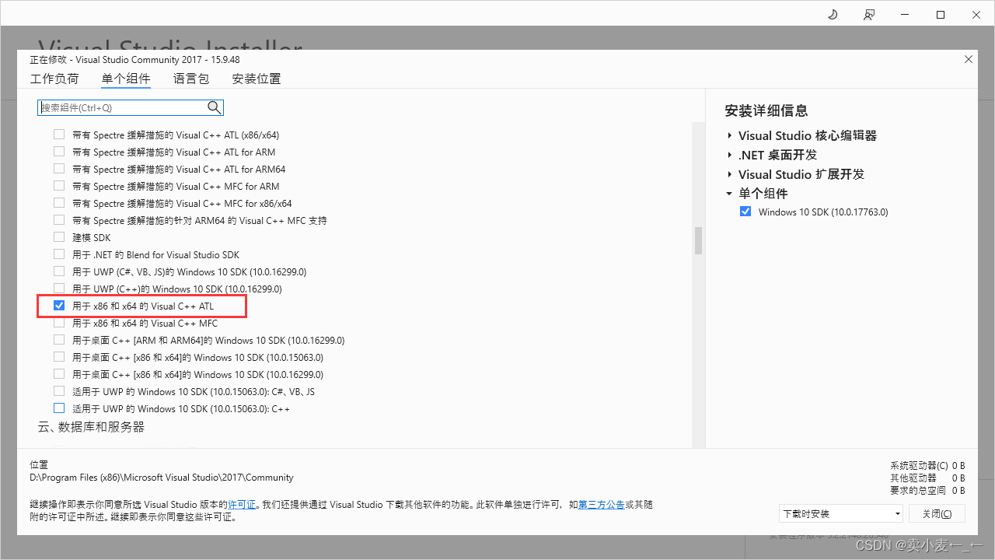Check Spectre Visual C++ ATL for ARM
This screenshot has width=995, height=560.
[x=59, y=152]
